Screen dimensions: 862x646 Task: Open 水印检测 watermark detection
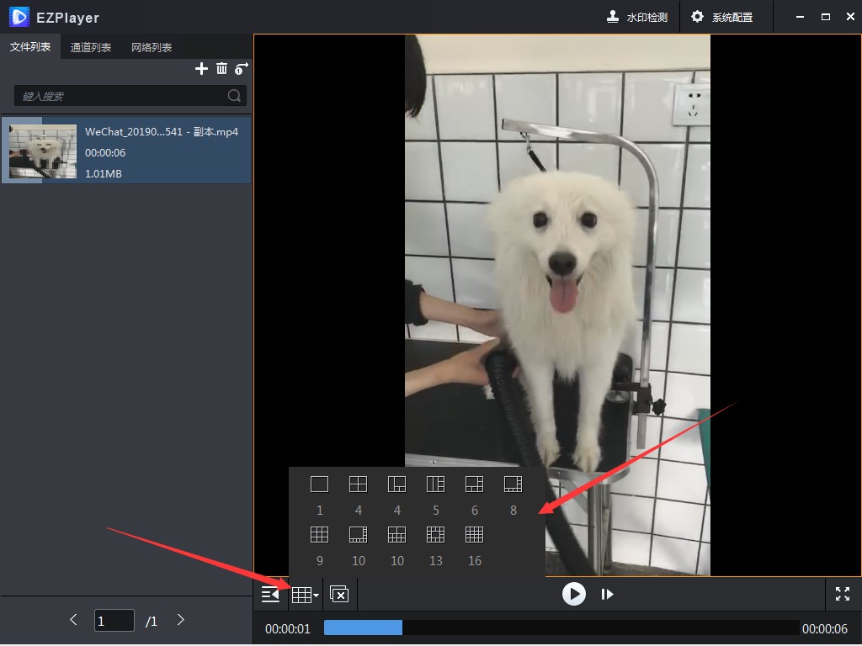coord(637,17)
